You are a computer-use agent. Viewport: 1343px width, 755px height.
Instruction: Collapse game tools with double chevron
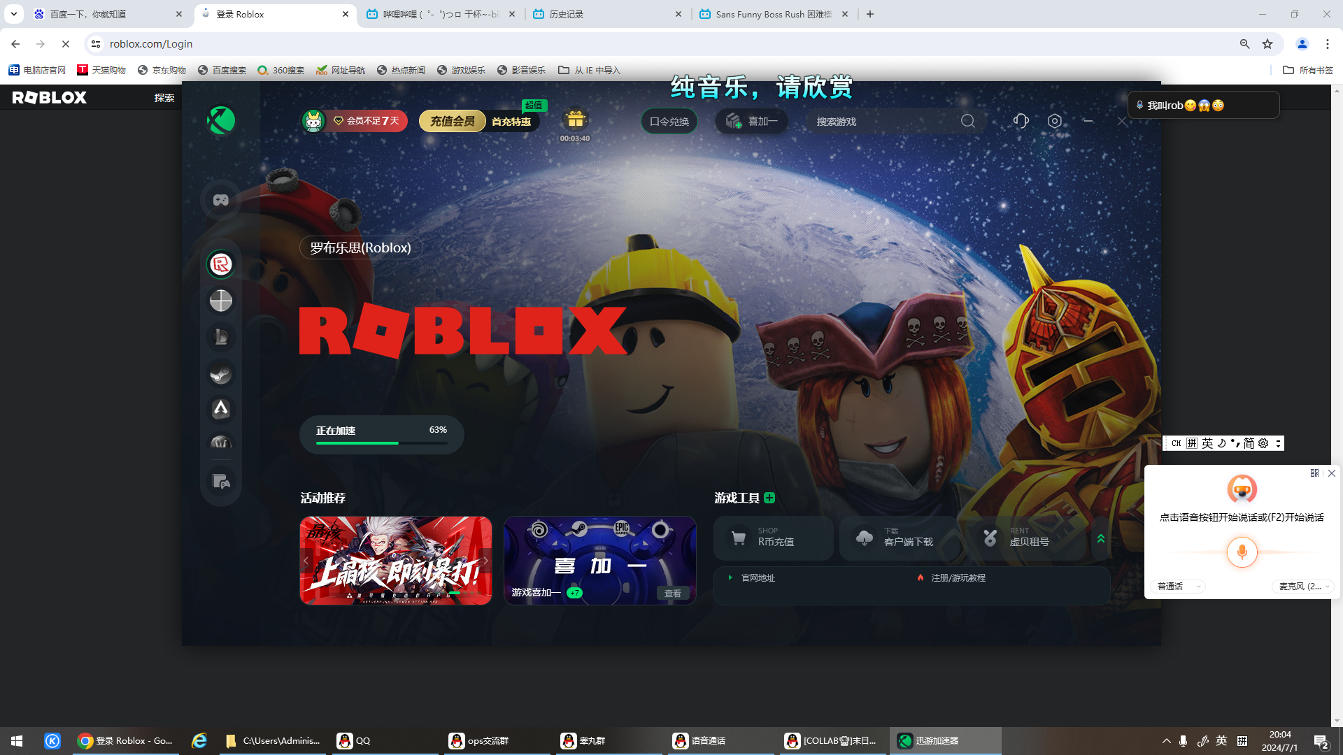[x=1101, y=538]
